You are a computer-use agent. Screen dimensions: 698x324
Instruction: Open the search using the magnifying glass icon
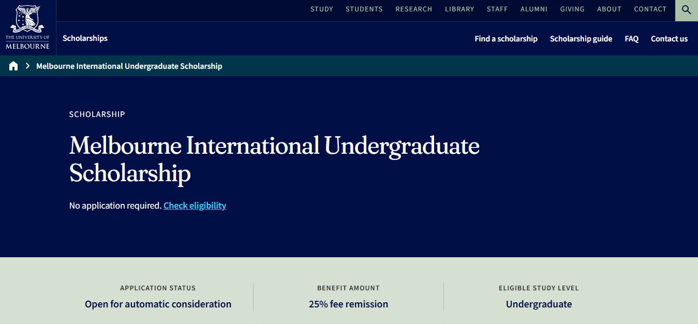(x=686, y=10)
